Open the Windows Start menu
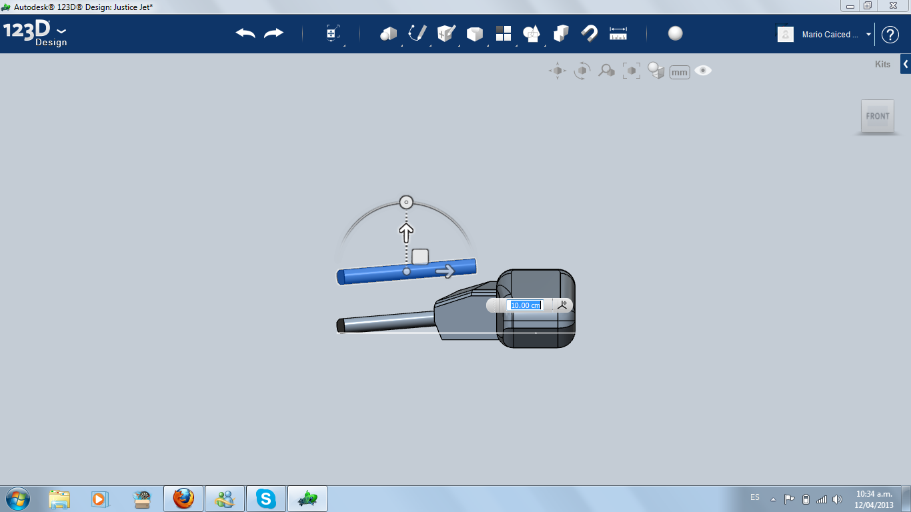This screenshot has width=911, height=512. click(x=18, y=498)
